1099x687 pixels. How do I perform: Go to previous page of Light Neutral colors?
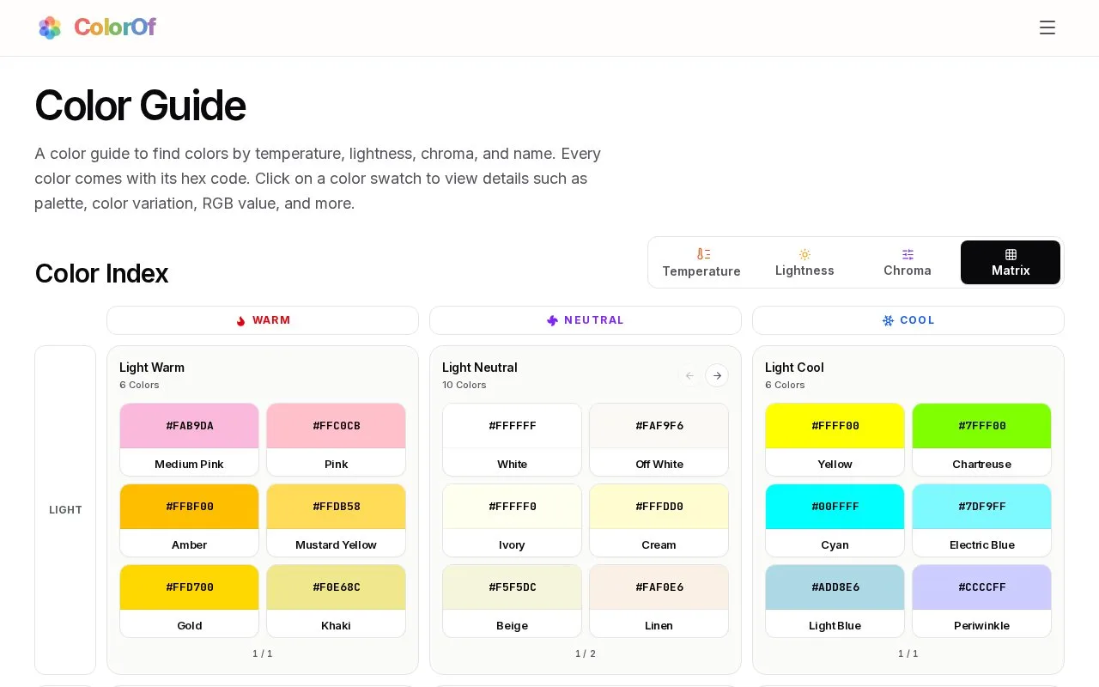[689, 375]
